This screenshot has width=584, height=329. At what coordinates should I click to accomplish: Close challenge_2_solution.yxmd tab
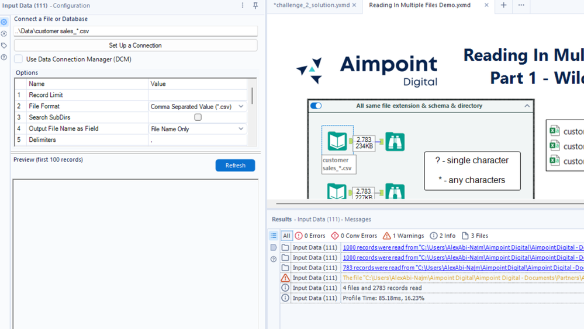354,5
